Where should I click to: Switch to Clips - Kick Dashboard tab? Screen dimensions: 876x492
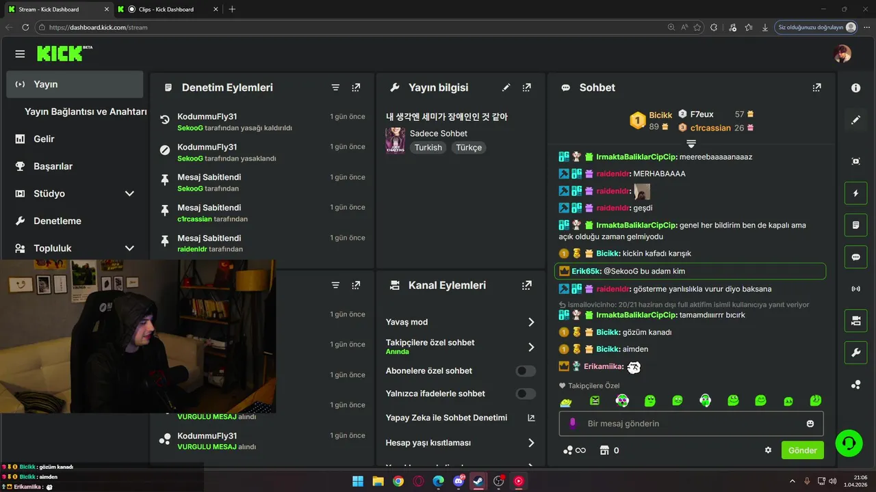pos(166,10)
